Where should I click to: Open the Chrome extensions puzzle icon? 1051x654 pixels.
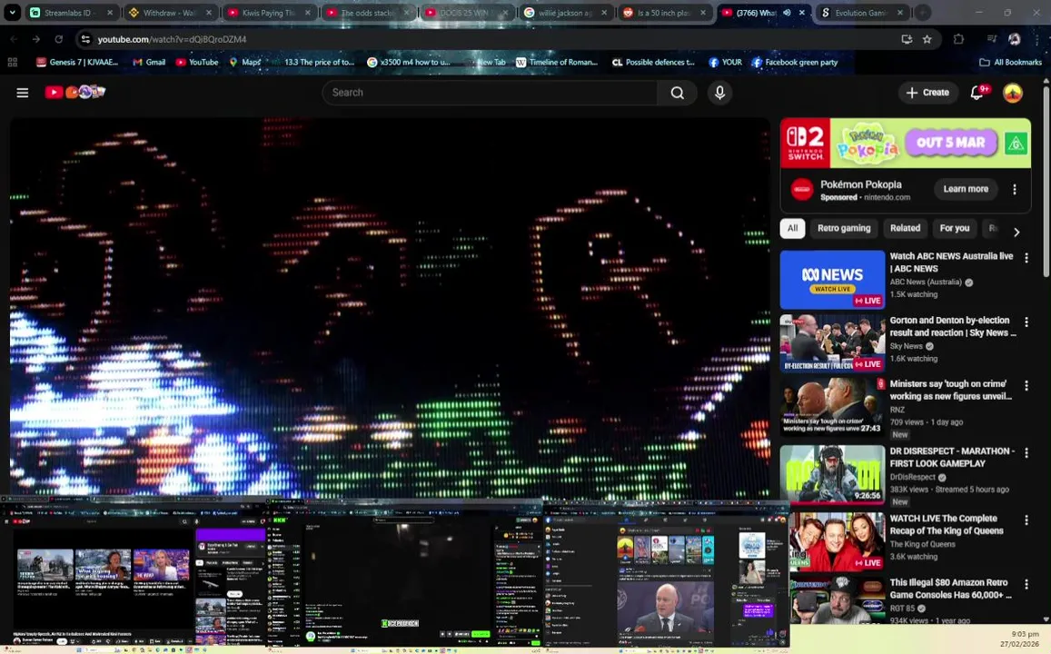pos(958,40)
